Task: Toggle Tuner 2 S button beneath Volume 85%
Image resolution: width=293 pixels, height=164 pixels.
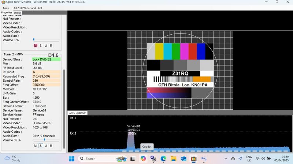Action: [x=41, y=146]
